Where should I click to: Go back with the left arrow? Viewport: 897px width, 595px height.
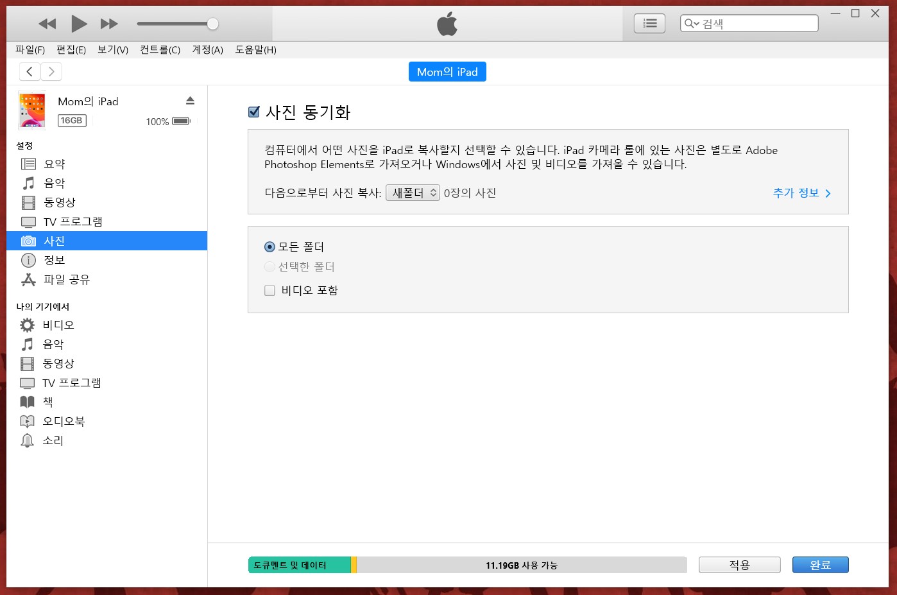(30, 72)
